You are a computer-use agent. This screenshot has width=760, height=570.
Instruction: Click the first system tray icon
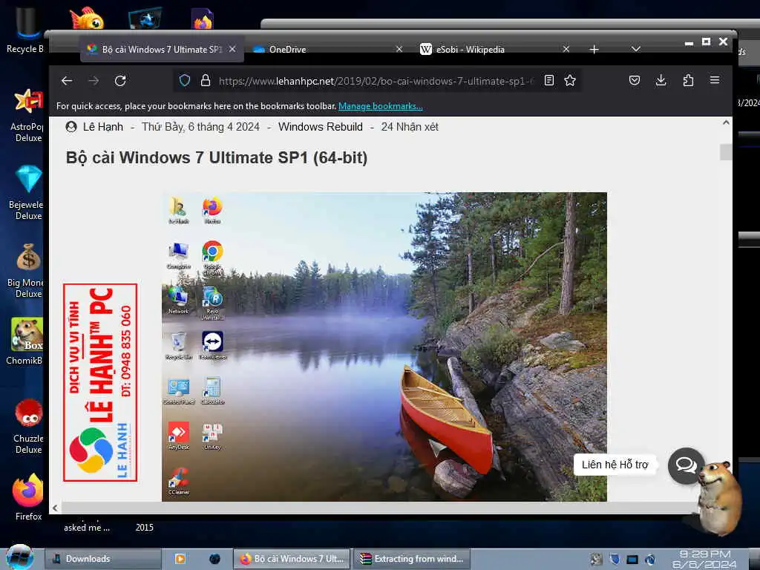596,560
